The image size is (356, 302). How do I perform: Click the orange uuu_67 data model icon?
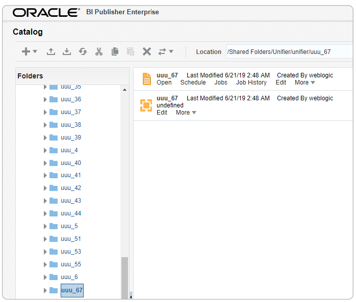click(146, 105)
